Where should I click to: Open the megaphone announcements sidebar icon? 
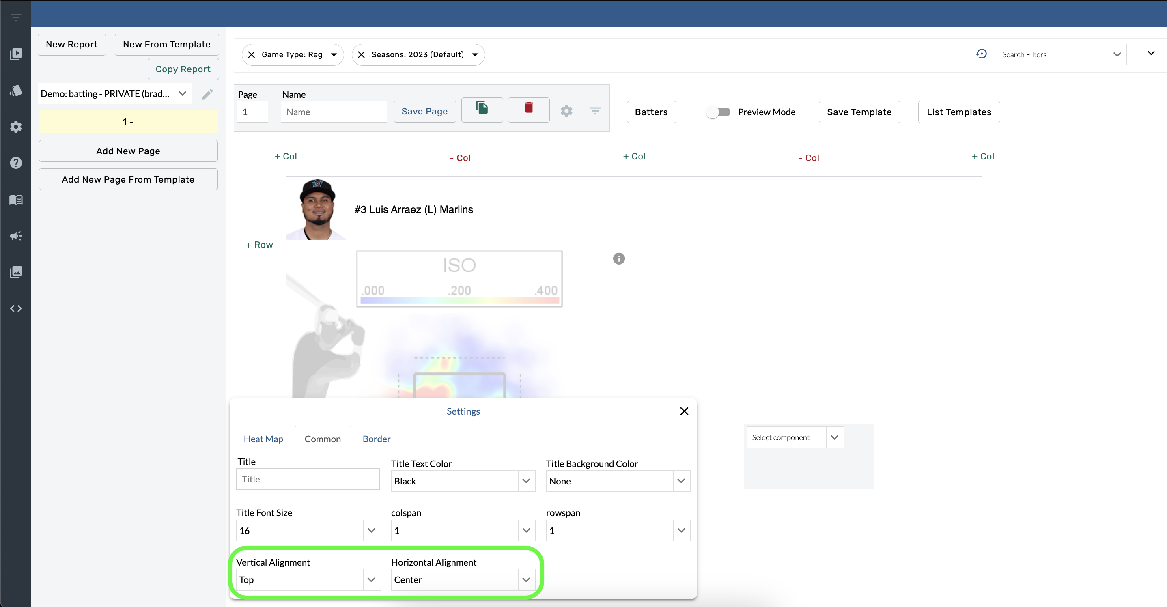tap(16, 236)
